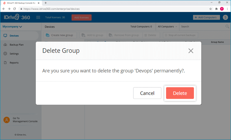Click the site lock icon in address bar
Screen dimensions: 231x140
click(x=21, y=9)
